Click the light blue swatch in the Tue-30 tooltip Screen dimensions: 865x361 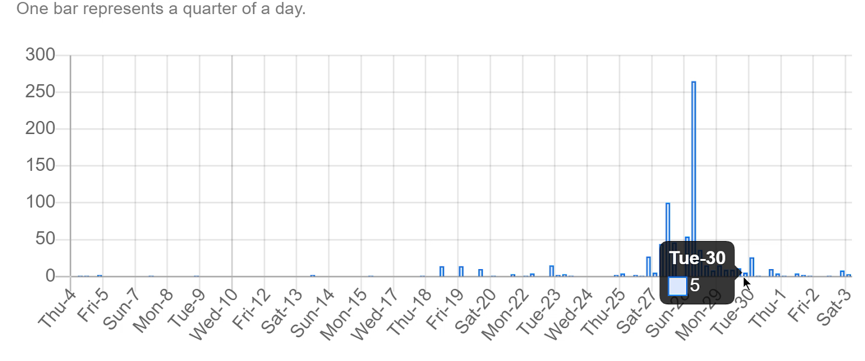tap(677, 286)
